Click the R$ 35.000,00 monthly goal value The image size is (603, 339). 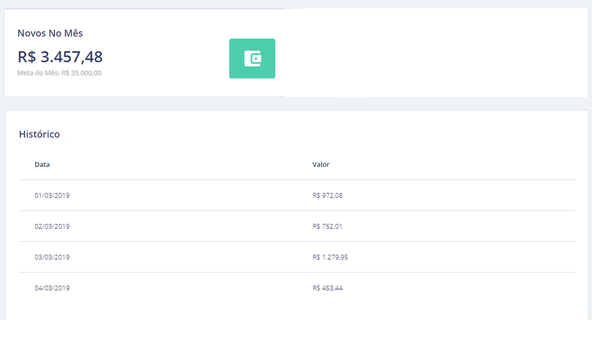(81, 73)
